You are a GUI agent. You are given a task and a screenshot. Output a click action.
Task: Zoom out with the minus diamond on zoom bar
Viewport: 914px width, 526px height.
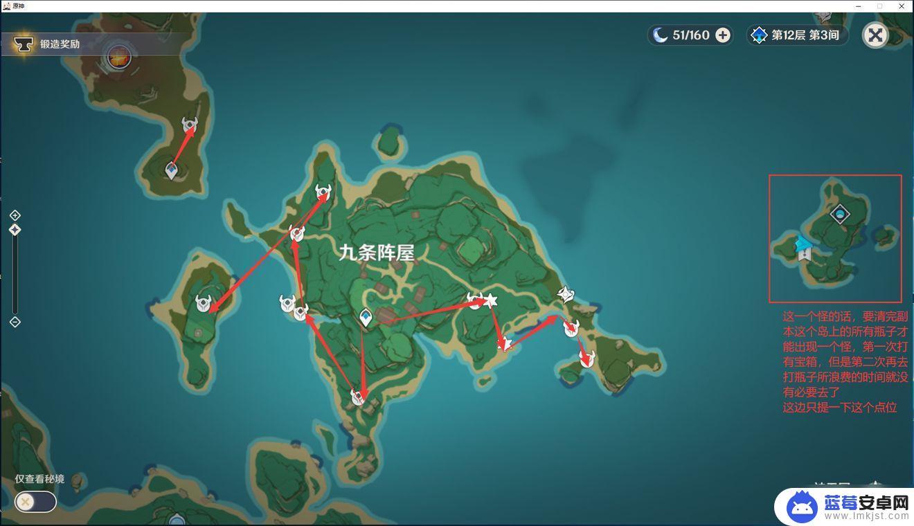tap(15, 322)
